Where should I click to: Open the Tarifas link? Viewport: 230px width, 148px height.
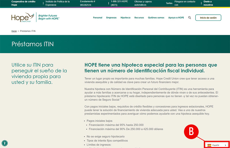(x=169, y=3)
